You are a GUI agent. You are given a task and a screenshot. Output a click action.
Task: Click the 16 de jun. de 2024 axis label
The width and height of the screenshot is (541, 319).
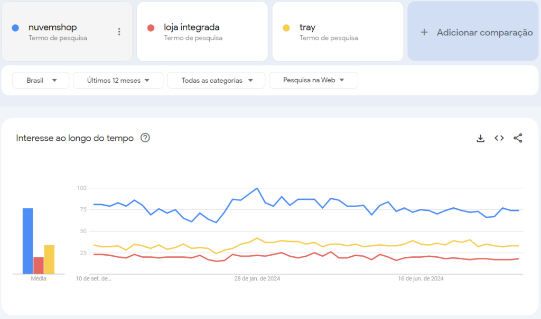pos(421,279)
